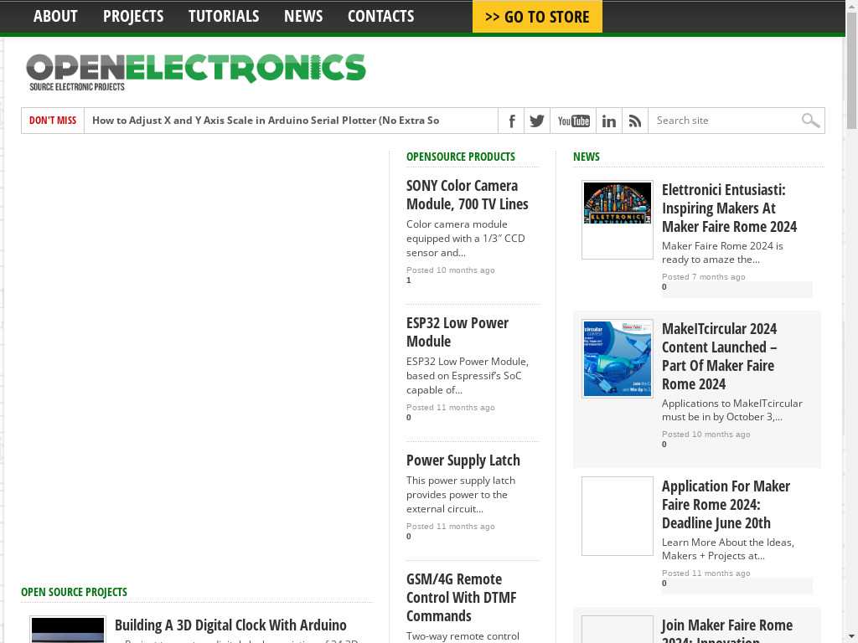Open the Tutorials menu
The height and width of the screenshot is (643, 858).
click(x=224, y=17)
